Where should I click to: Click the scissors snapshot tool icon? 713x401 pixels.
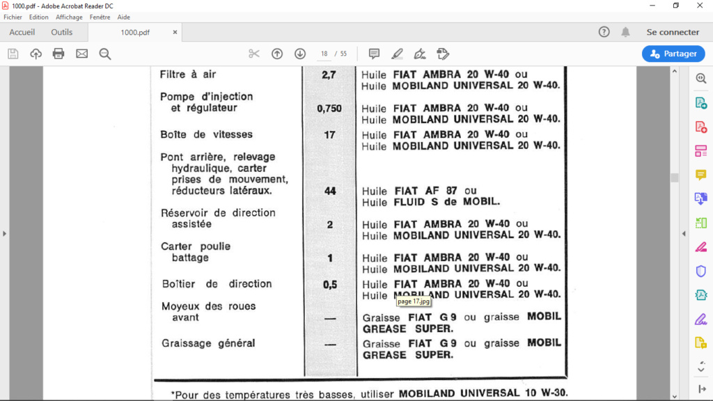(x=253, y=54)
